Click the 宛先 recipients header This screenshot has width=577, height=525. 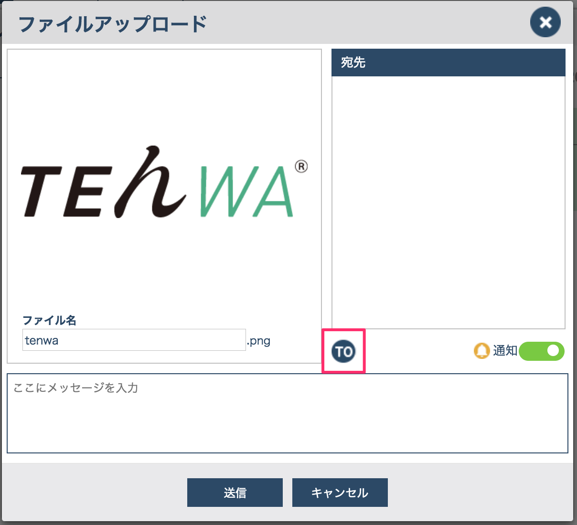pos(449,63)
